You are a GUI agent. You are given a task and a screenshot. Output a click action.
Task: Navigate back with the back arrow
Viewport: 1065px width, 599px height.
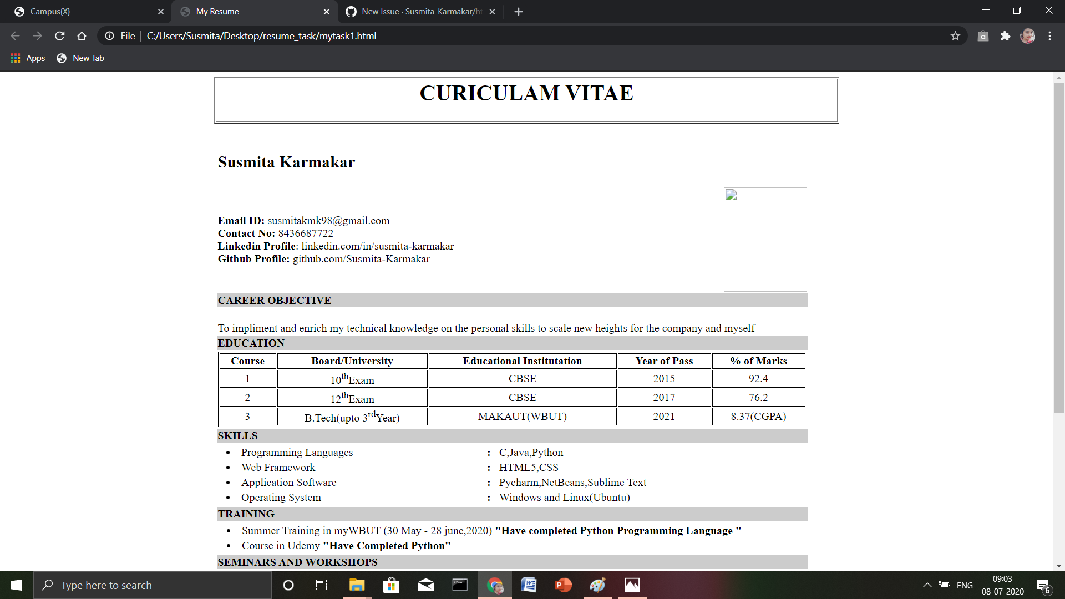pyautogui.click(x=15, y=35)
